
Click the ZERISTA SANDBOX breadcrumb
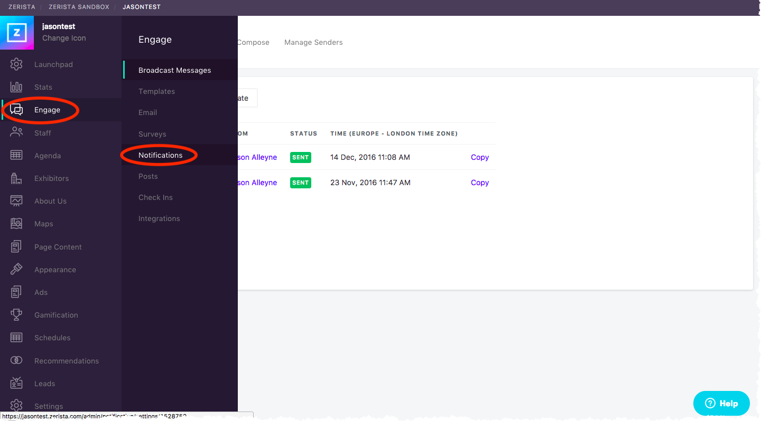pos(79,7)
